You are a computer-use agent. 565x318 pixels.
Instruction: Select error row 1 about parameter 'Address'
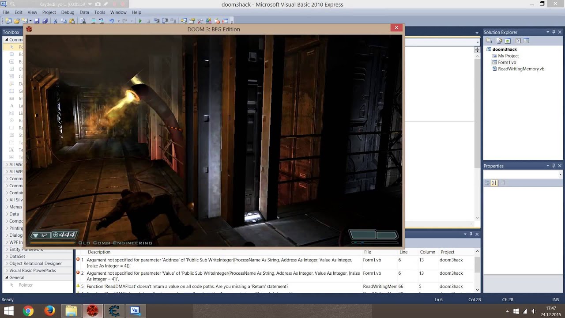coord(275,263)
